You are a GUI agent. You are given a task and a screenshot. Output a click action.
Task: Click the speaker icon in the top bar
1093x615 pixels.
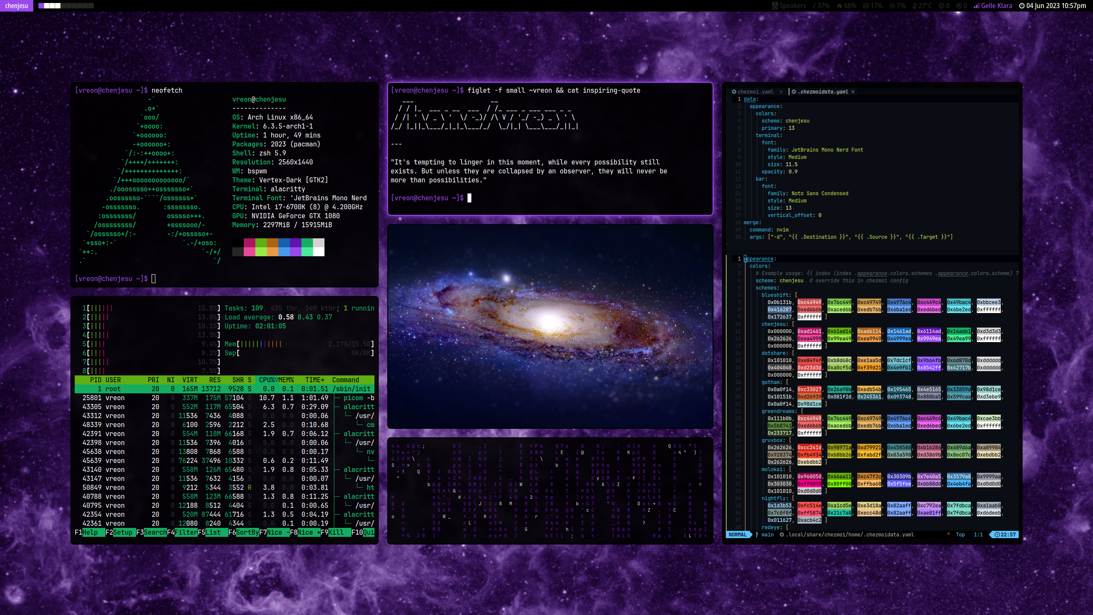(775, 6)
